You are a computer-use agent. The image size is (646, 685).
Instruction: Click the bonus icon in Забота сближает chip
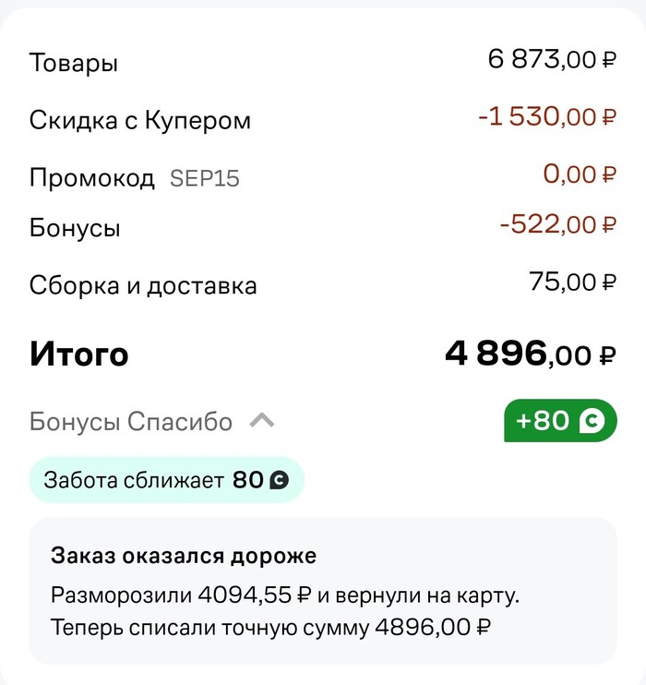point(278,480)
